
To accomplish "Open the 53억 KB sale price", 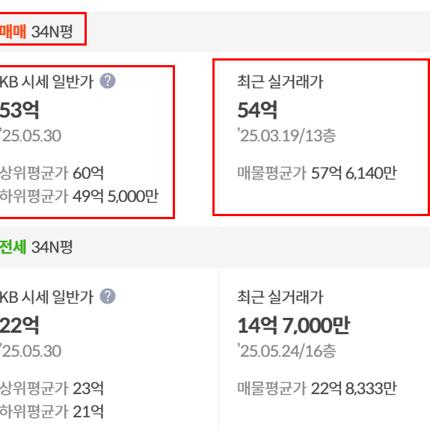I will click(19, 110).
